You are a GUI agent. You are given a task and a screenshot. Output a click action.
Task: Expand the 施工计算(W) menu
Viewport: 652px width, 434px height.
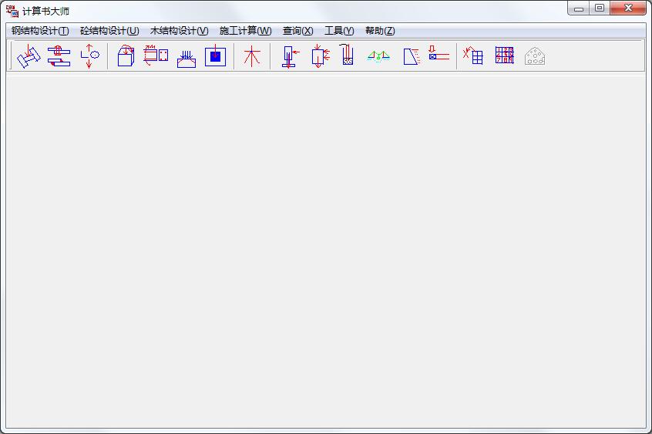click(245, 31)
